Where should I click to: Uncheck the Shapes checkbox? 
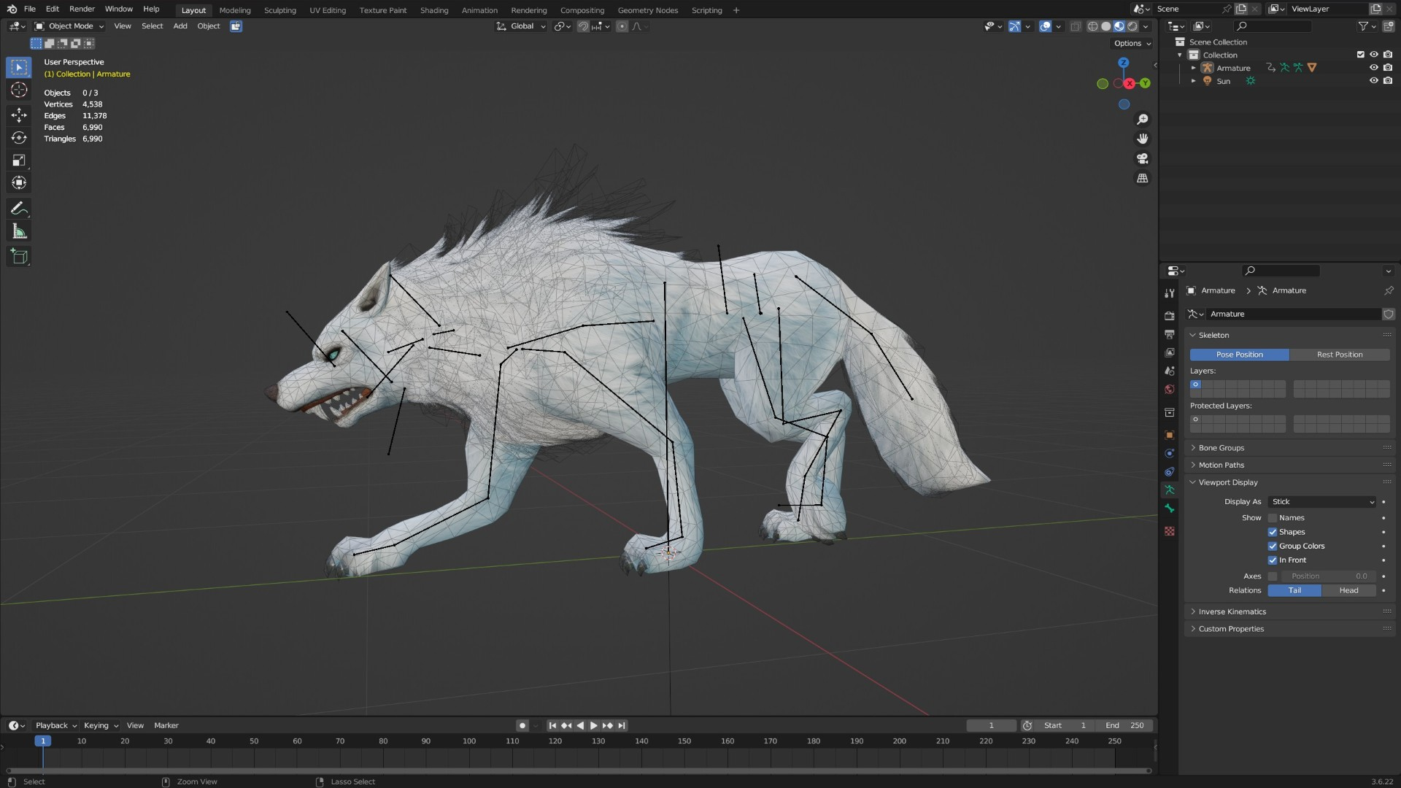tap(1273, 532)
